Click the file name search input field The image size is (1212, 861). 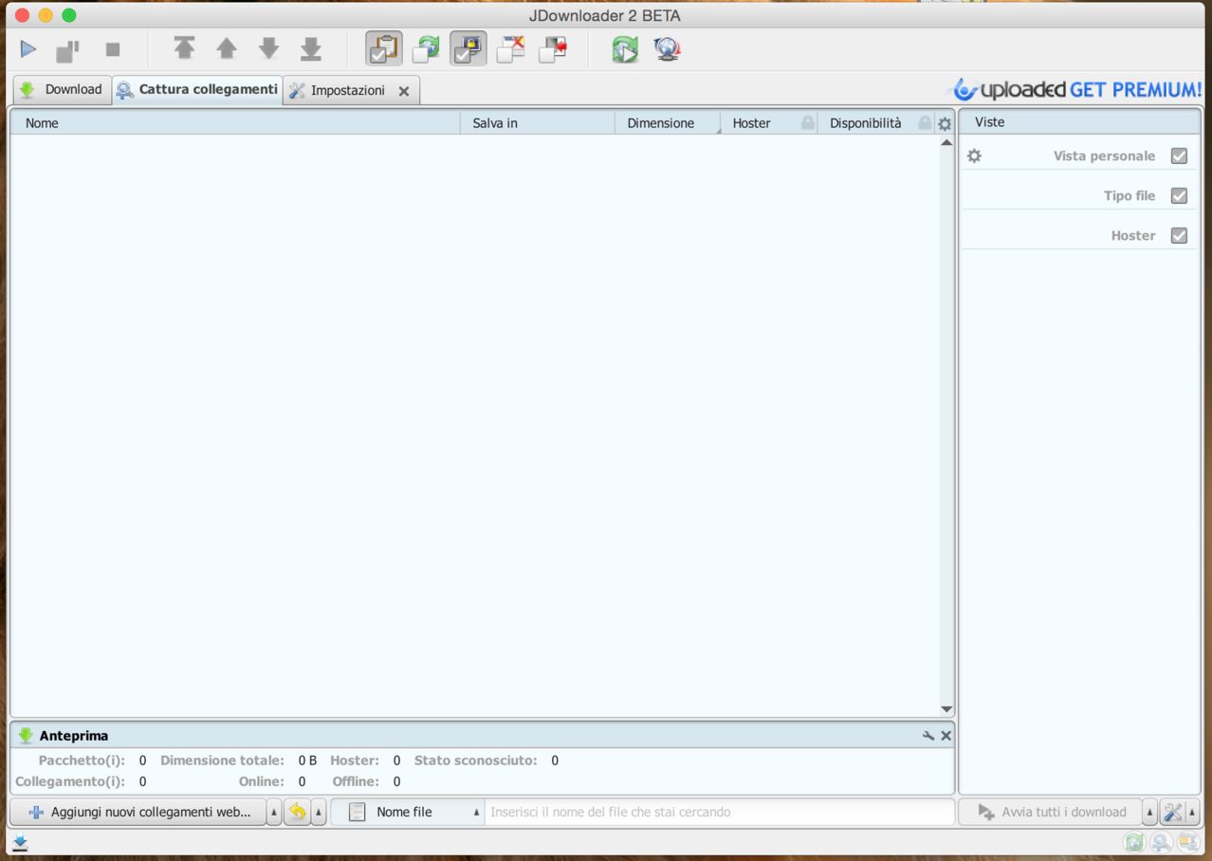click(720, 812)
